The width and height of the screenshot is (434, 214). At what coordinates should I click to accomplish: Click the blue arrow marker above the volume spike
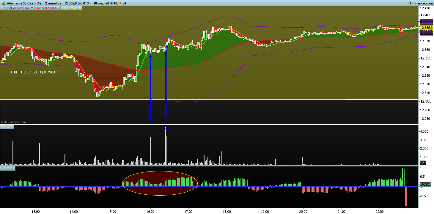(166, 129)
